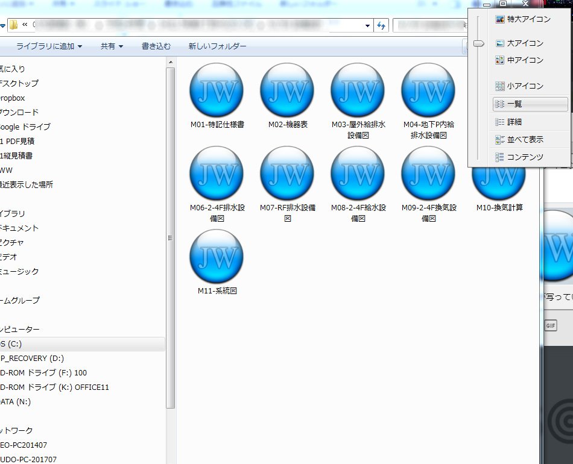Select the M06-2-4F排水設備図 file icon
Image resolution: width=573 pixels, height=464 pixels.
coord(217,173)
